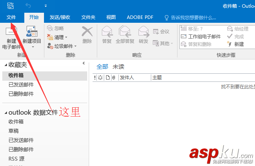Image resolution: width=255 pixels, height=166 pixels.
Task: Sort by attachment paperclip column
Action: (114, 78)
